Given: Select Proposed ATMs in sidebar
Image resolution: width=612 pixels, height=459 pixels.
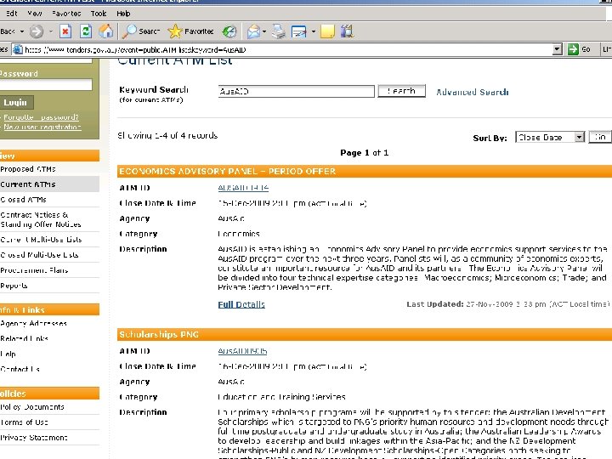Looking at the screenshot, I should click(x=28, y=169).
